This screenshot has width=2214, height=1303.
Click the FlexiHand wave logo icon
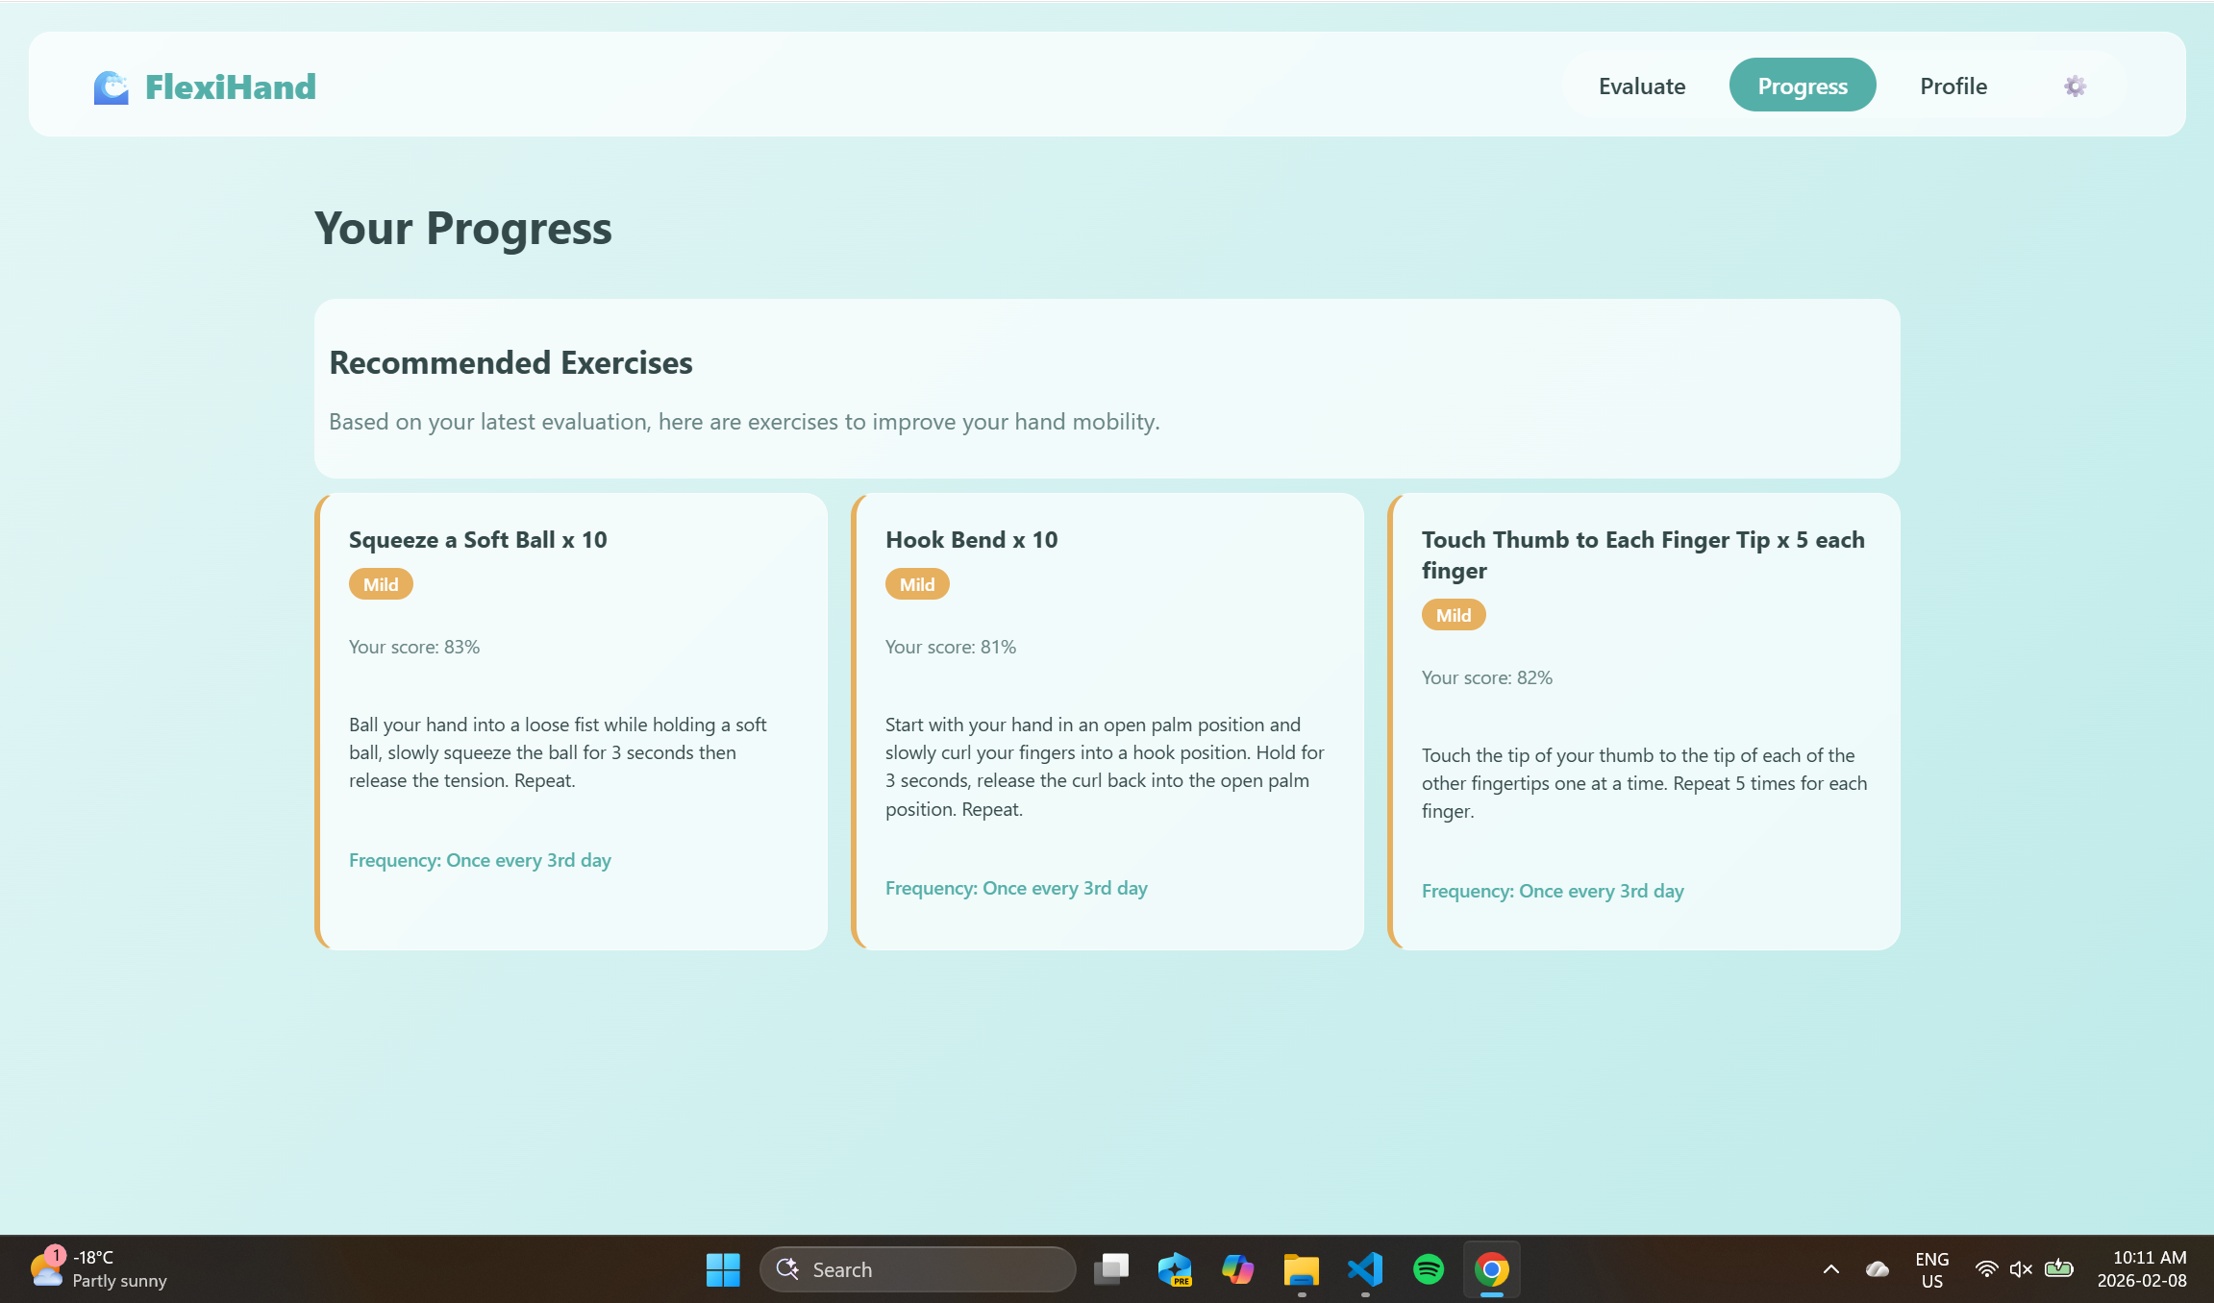pos(111,87)
